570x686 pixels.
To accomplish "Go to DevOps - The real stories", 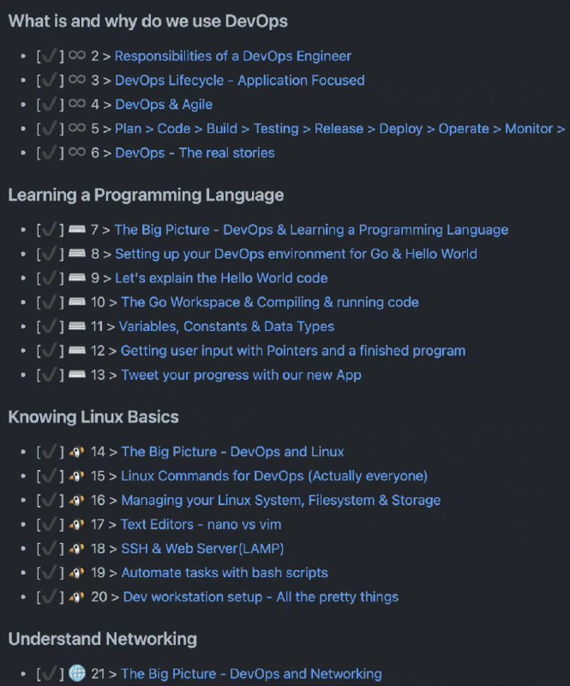I will click(x=195, y=153).
